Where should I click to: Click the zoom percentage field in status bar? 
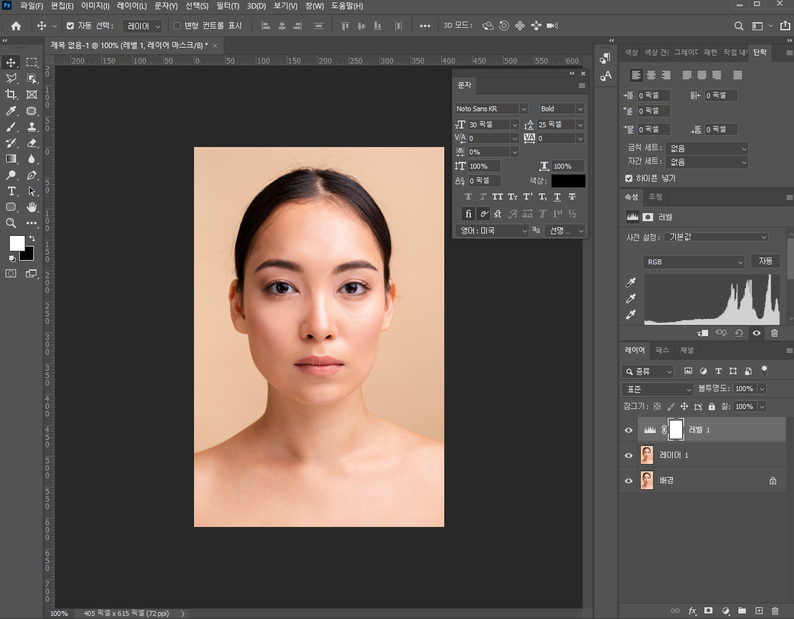(x=59, y=613)
